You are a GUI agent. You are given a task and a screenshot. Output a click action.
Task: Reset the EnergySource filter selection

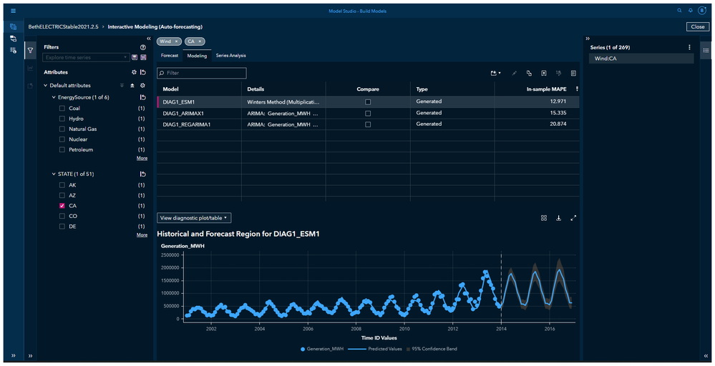pyautogui.click(x=143, y=97)
